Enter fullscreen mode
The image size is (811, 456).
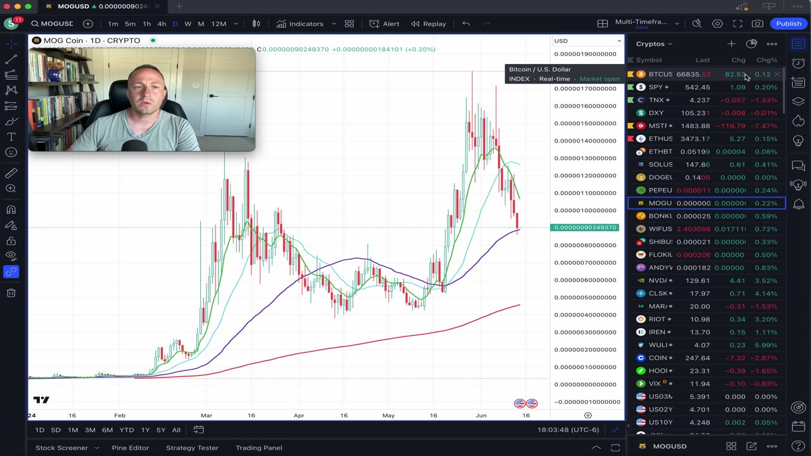[x=738, y=23]
